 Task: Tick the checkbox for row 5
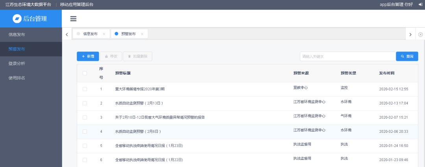tap(85, 146)
